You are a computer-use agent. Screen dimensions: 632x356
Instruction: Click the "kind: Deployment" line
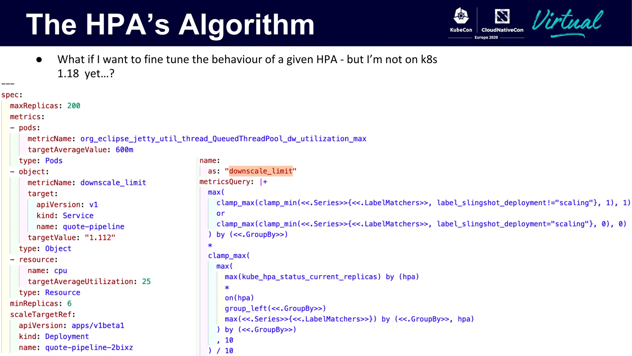pyautogui.click(x=54, y=337)
